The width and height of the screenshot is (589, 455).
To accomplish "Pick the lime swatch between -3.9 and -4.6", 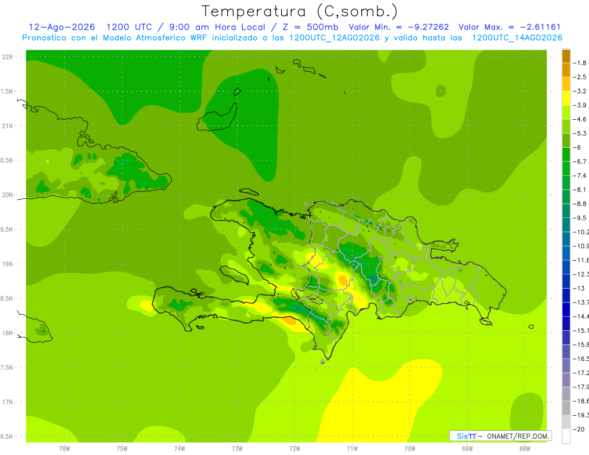I will click(566, 112).
